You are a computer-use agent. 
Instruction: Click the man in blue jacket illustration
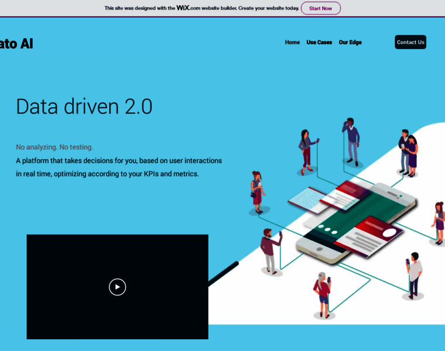[351, 140]
